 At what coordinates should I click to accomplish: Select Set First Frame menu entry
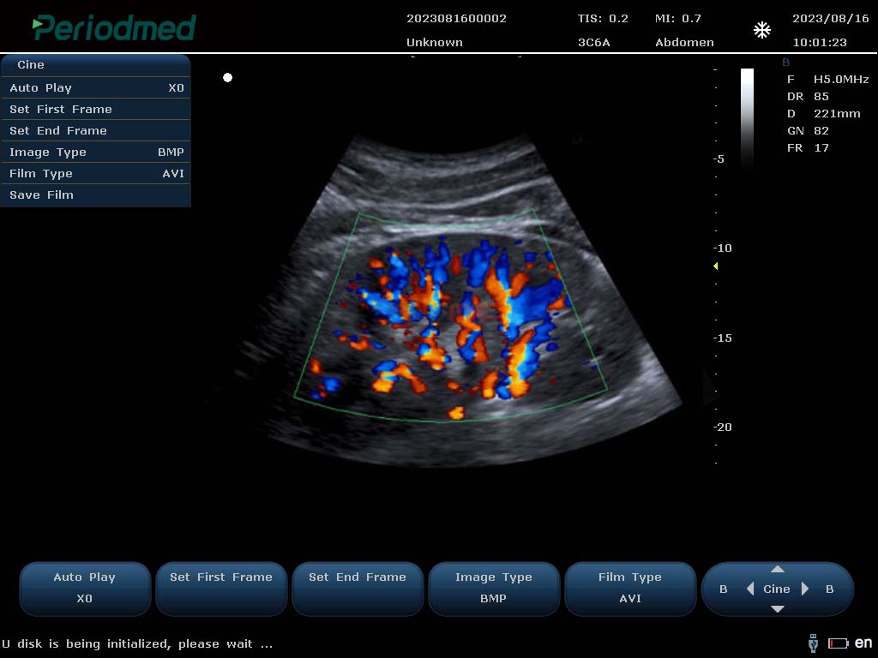pos(95,109)
